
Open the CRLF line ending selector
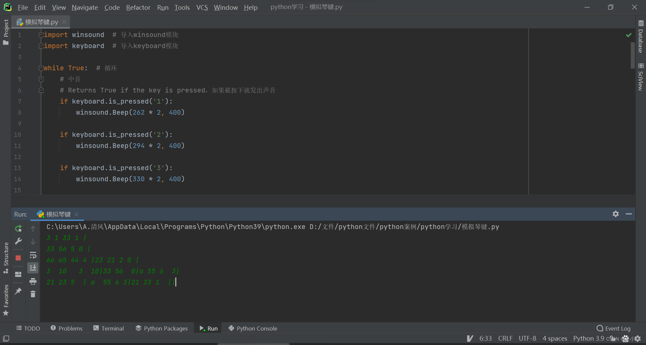tap(505, 338)
